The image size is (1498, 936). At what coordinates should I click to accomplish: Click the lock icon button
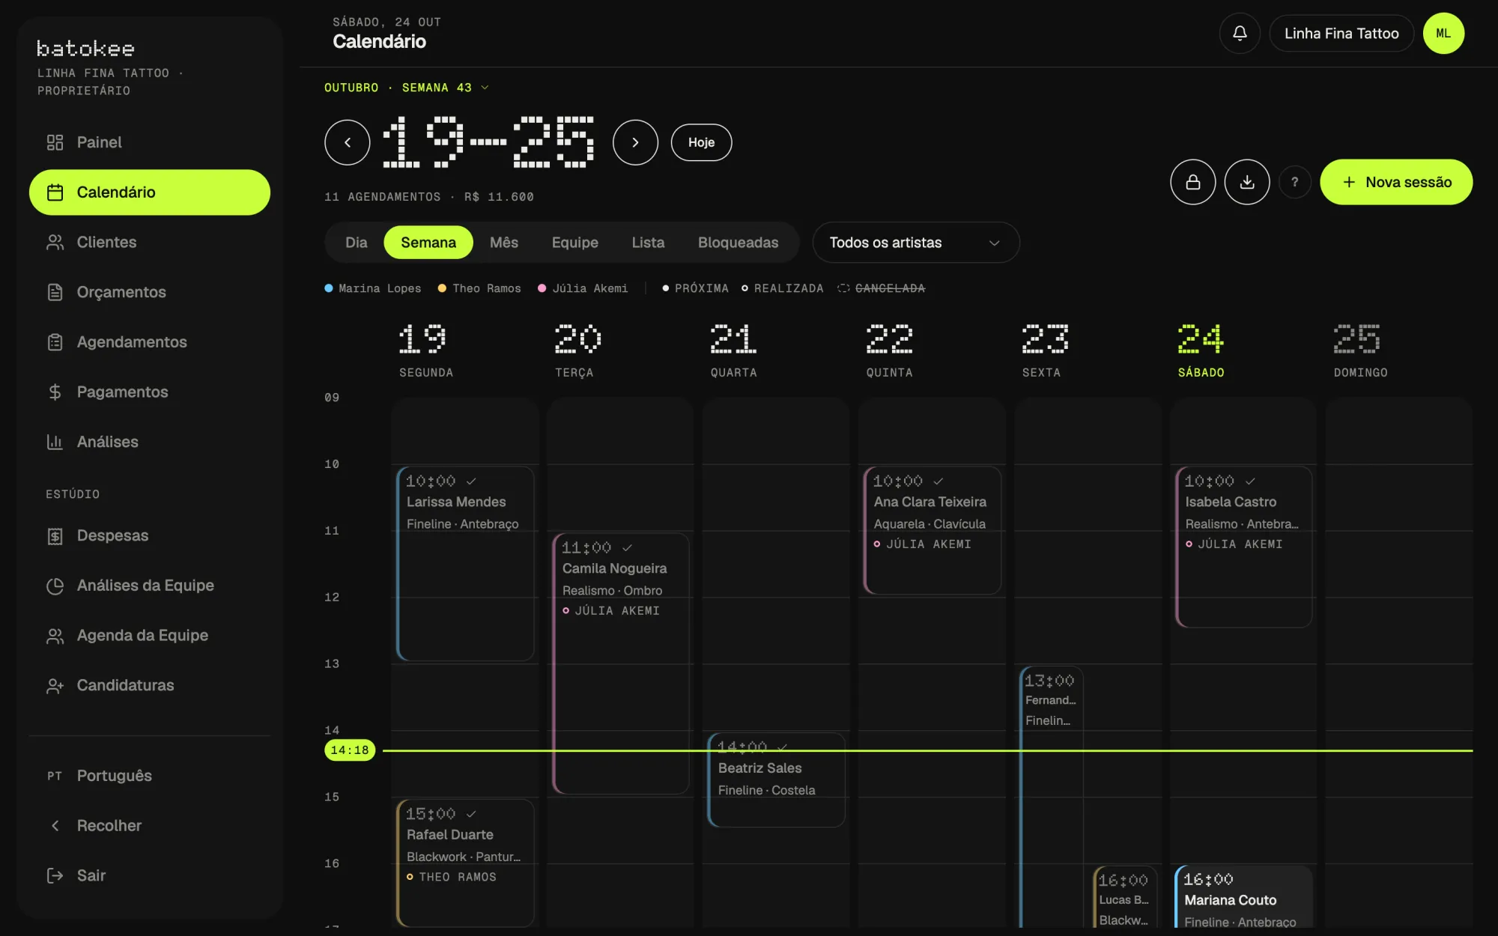pos(1193,182)
